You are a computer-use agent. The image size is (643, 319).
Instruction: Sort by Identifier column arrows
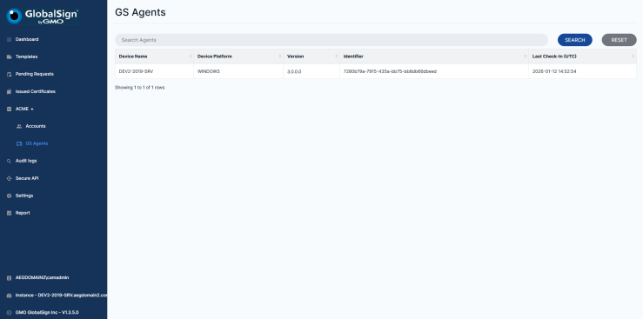pyautogui.click(x=526, y=56)
